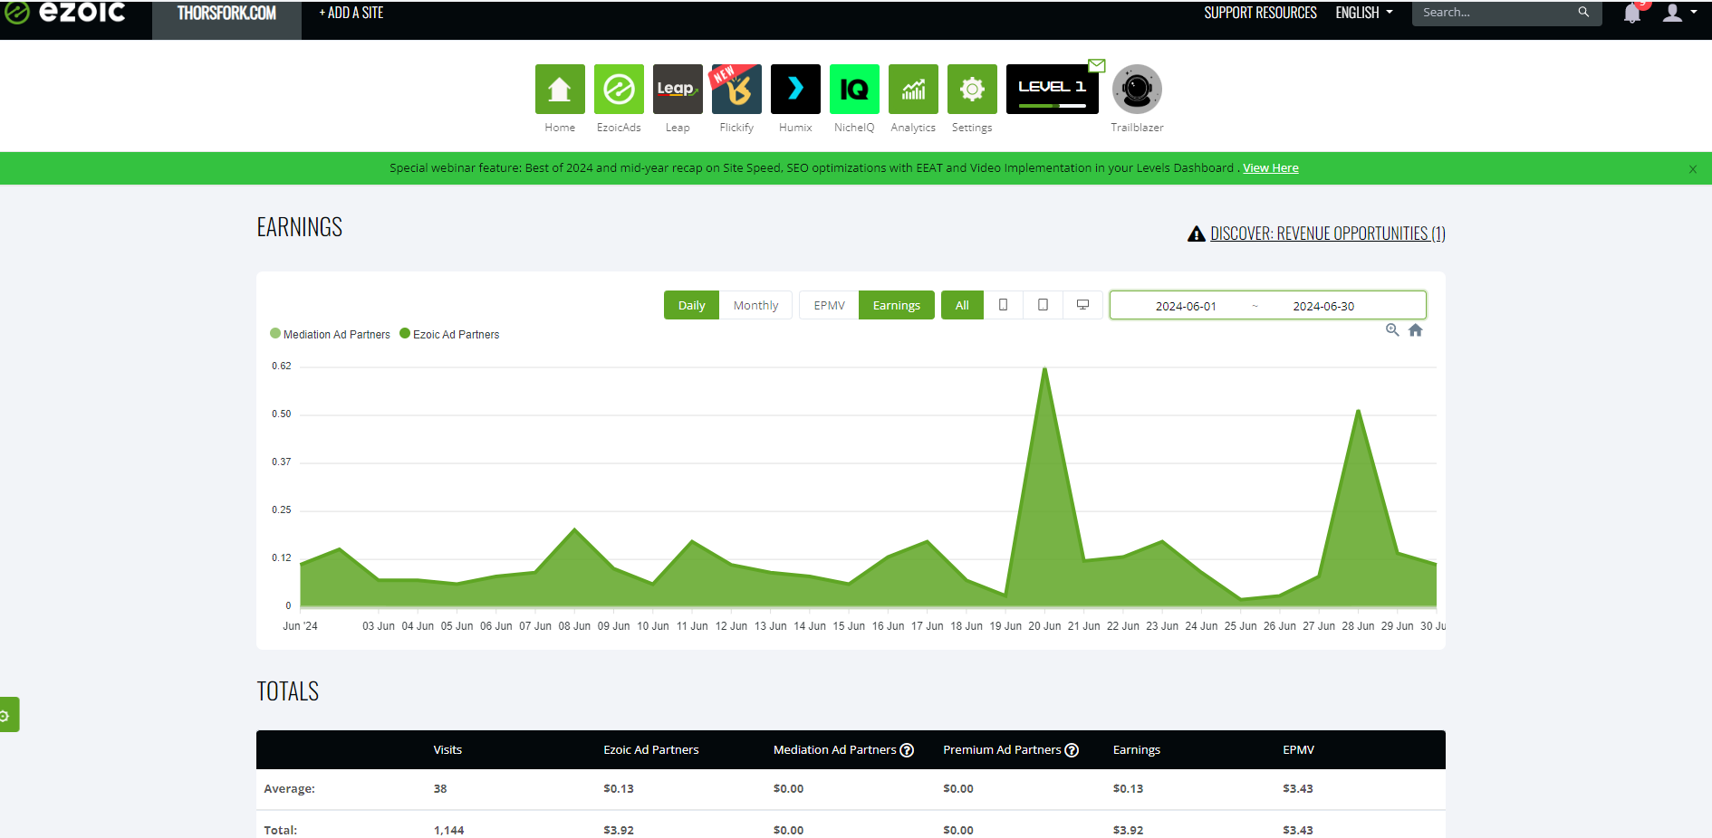Open the Flickify icon
1712x838 pixels.
[736, 89]
